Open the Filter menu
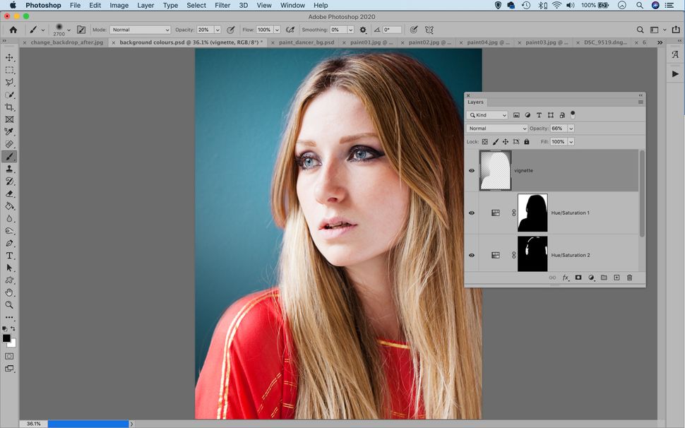 click(222, 5)
